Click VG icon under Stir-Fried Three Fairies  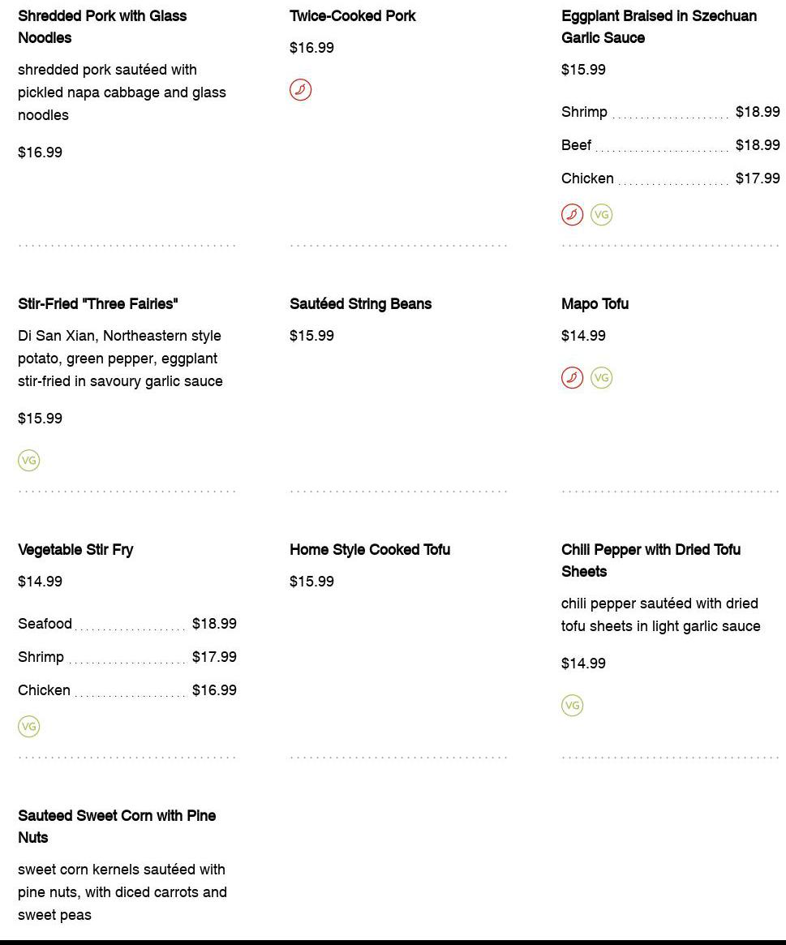tap(28, 461)
